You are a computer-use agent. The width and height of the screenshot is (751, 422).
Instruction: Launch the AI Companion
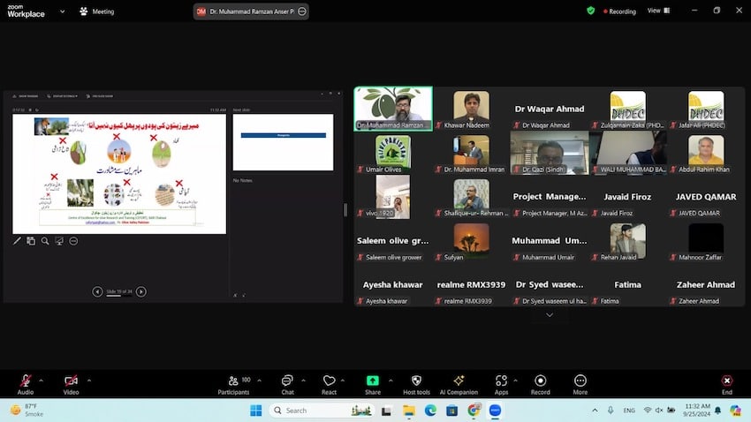point(459,381)
